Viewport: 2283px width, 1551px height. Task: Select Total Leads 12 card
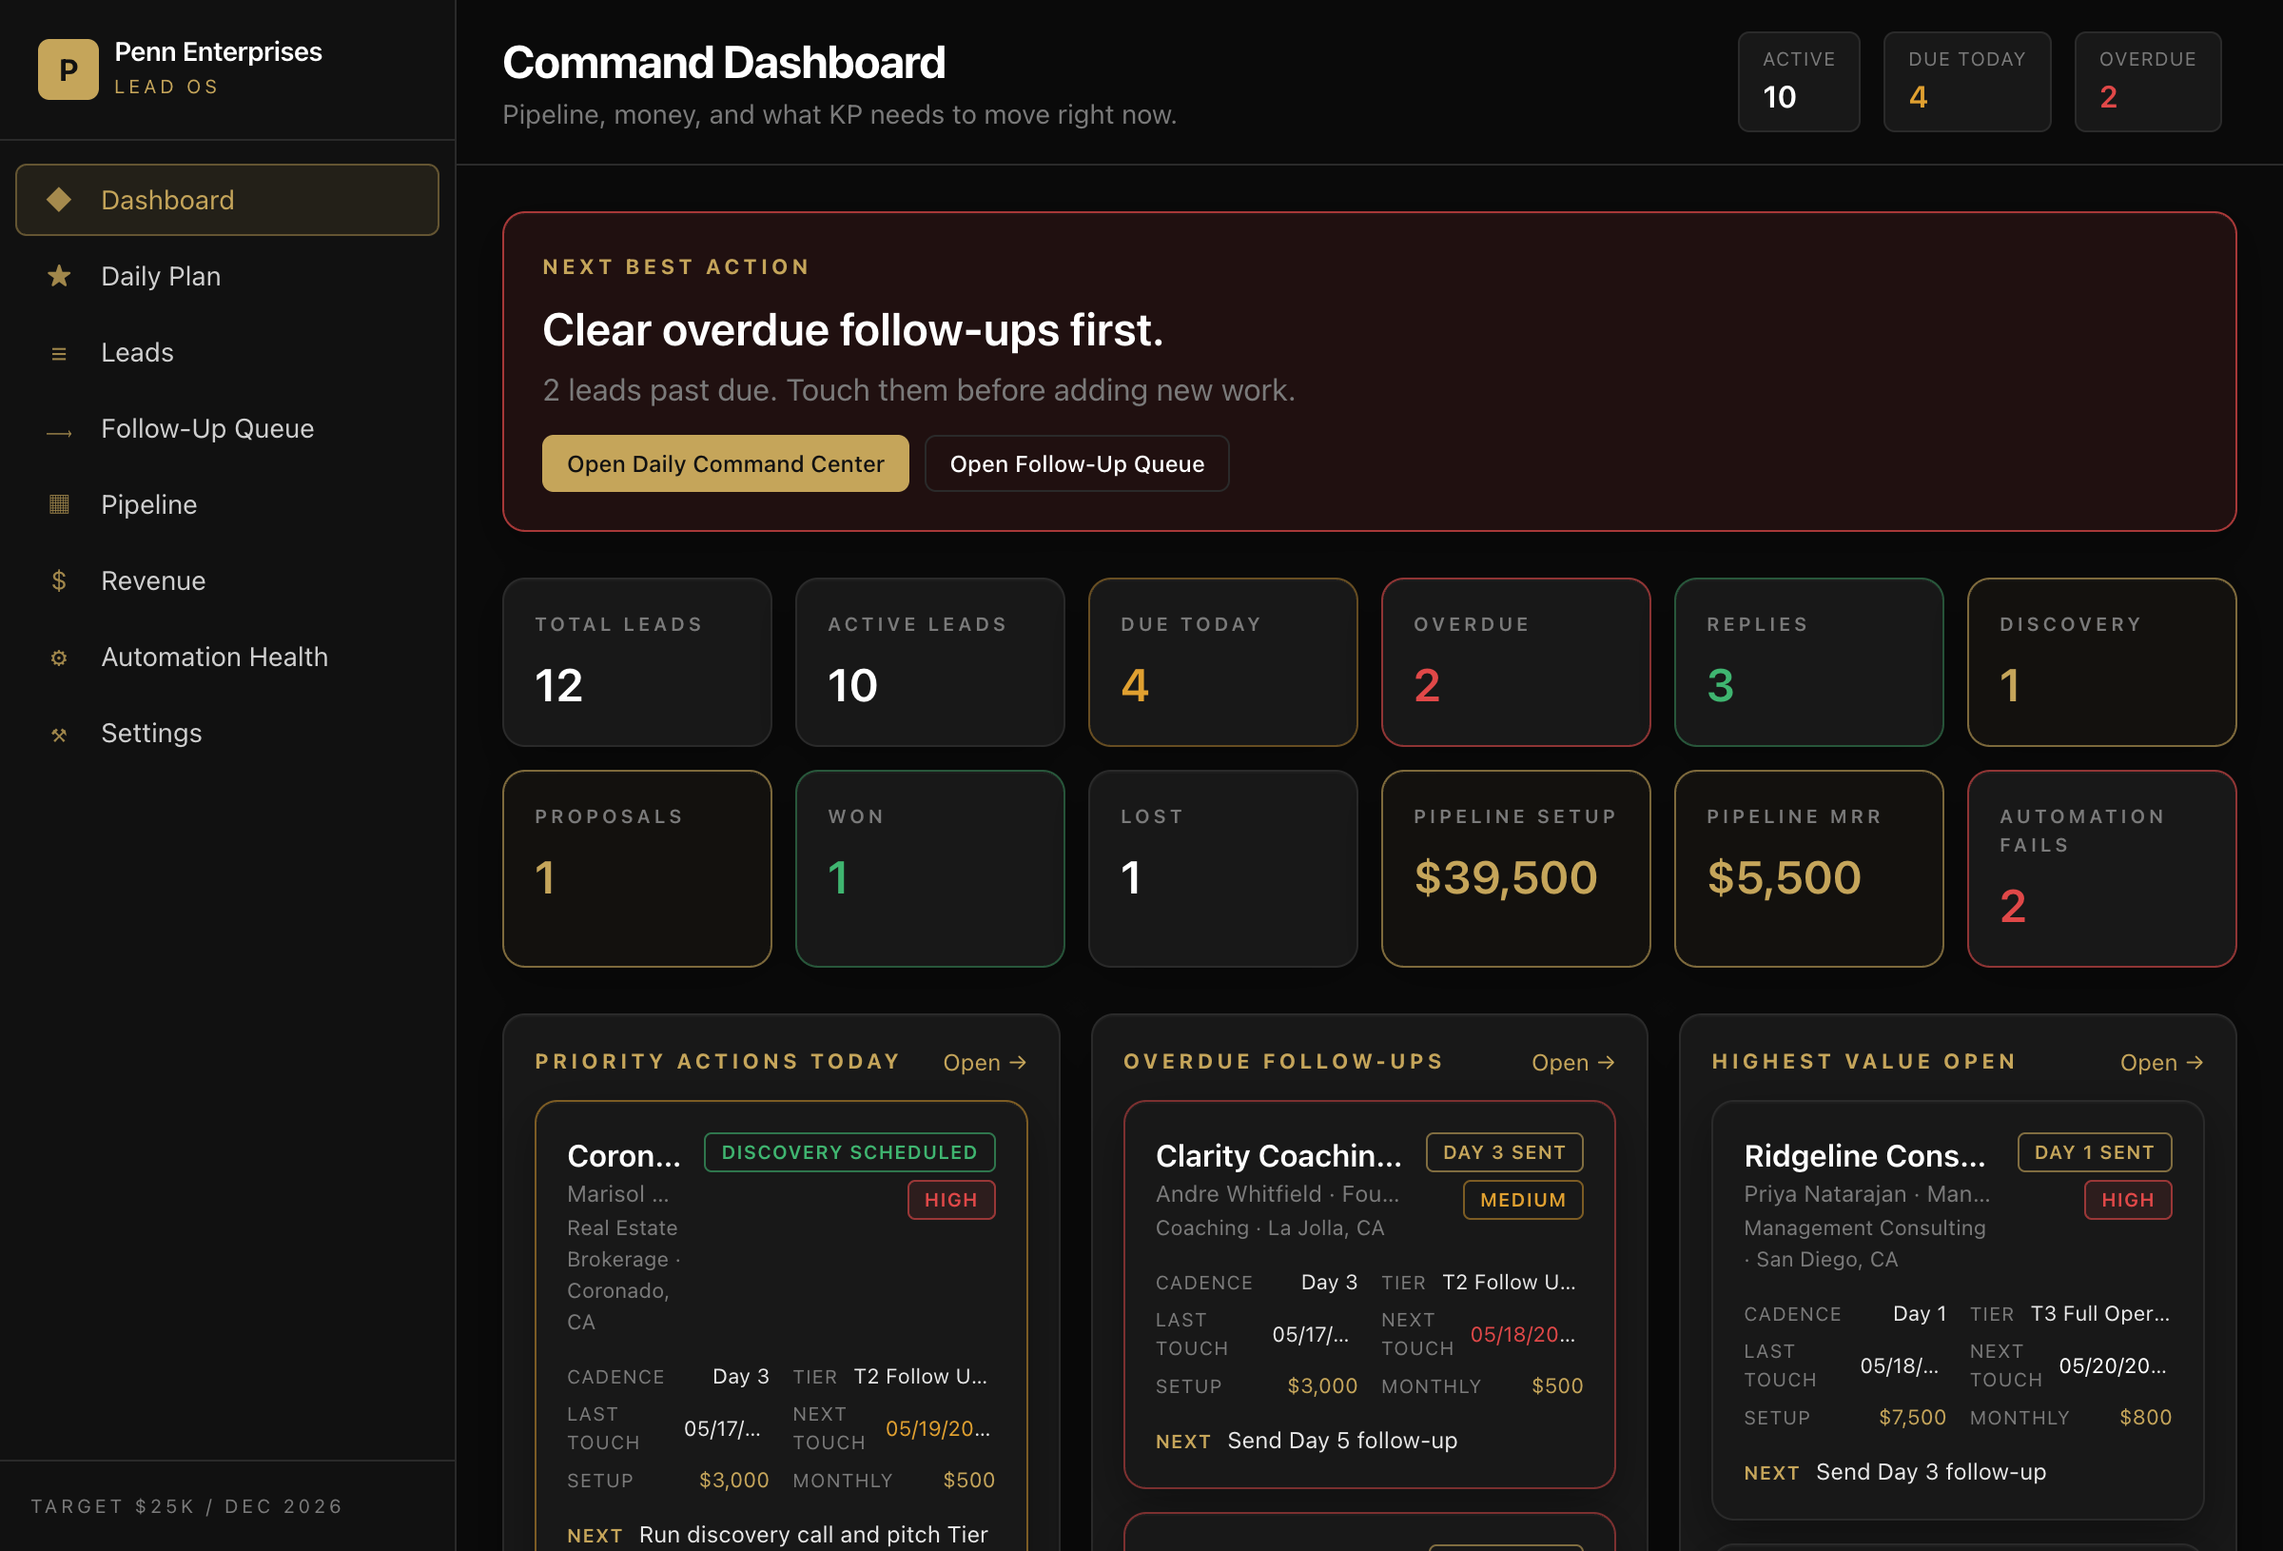pyautogui.click(x=636, y=661)
